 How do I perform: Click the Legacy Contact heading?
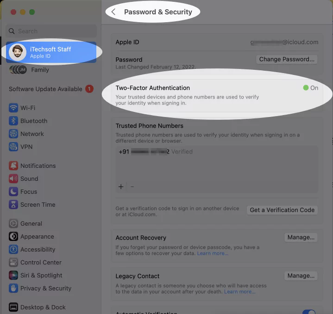coord(138,276)
